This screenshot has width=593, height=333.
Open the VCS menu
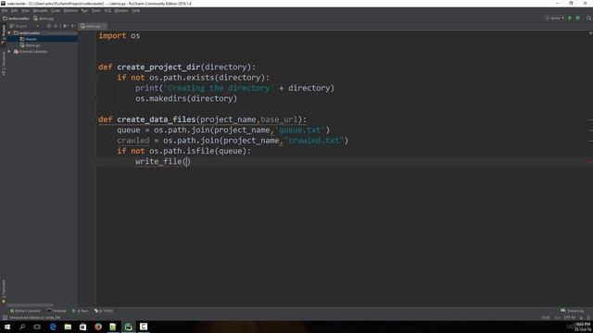(x=107, y=10)
